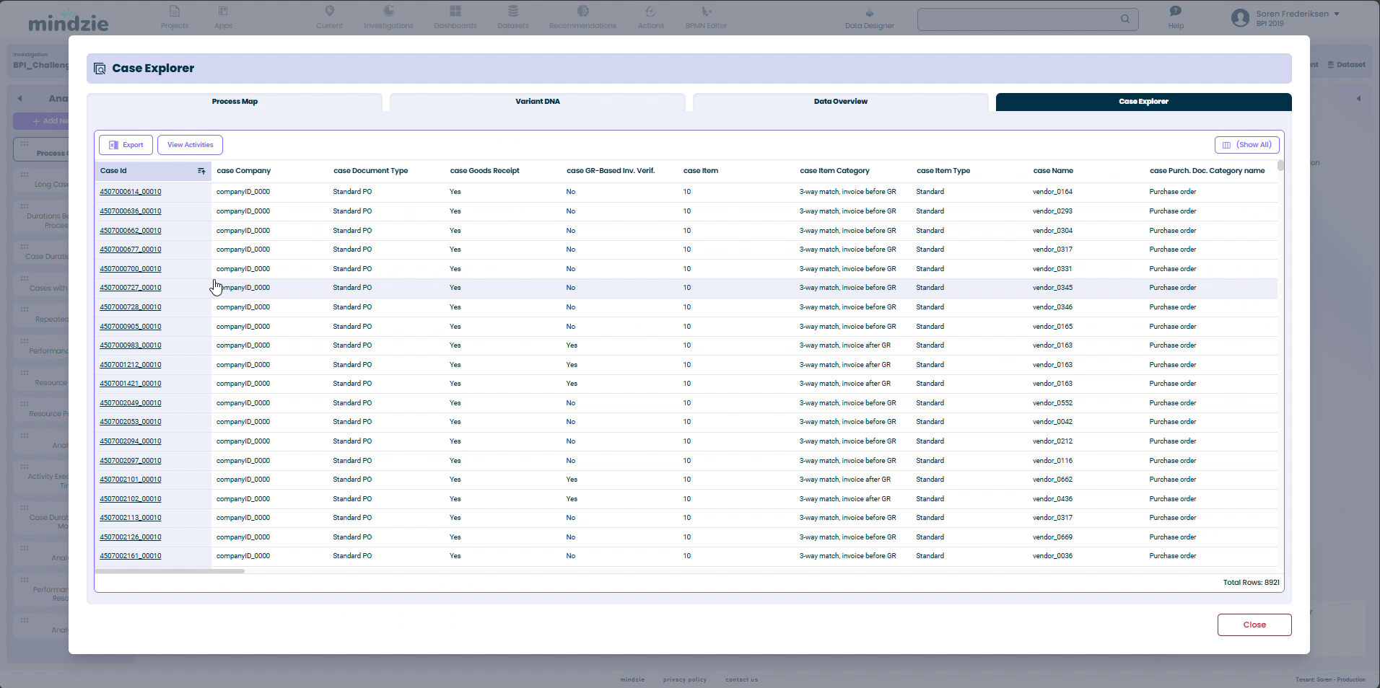
Task: Go to Dashboards in the top bar
Action: [455, 17]
